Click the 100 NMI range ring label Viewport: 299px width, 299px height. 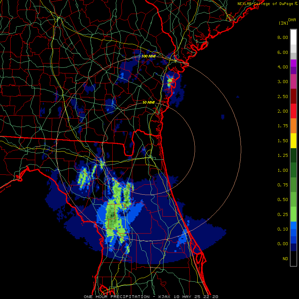pyautogui.click(x=149, y=56)
